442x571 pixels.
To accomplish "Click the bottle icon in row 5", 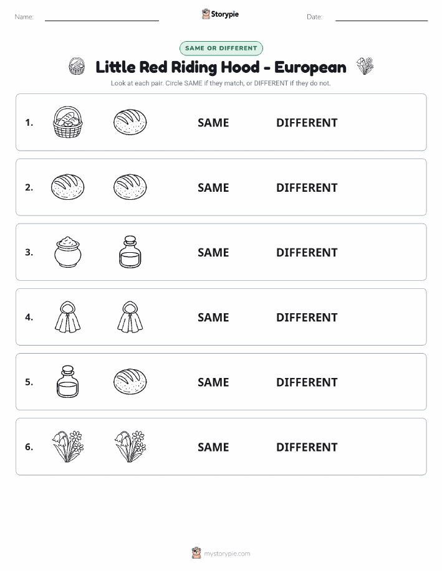I will point(67,382).
